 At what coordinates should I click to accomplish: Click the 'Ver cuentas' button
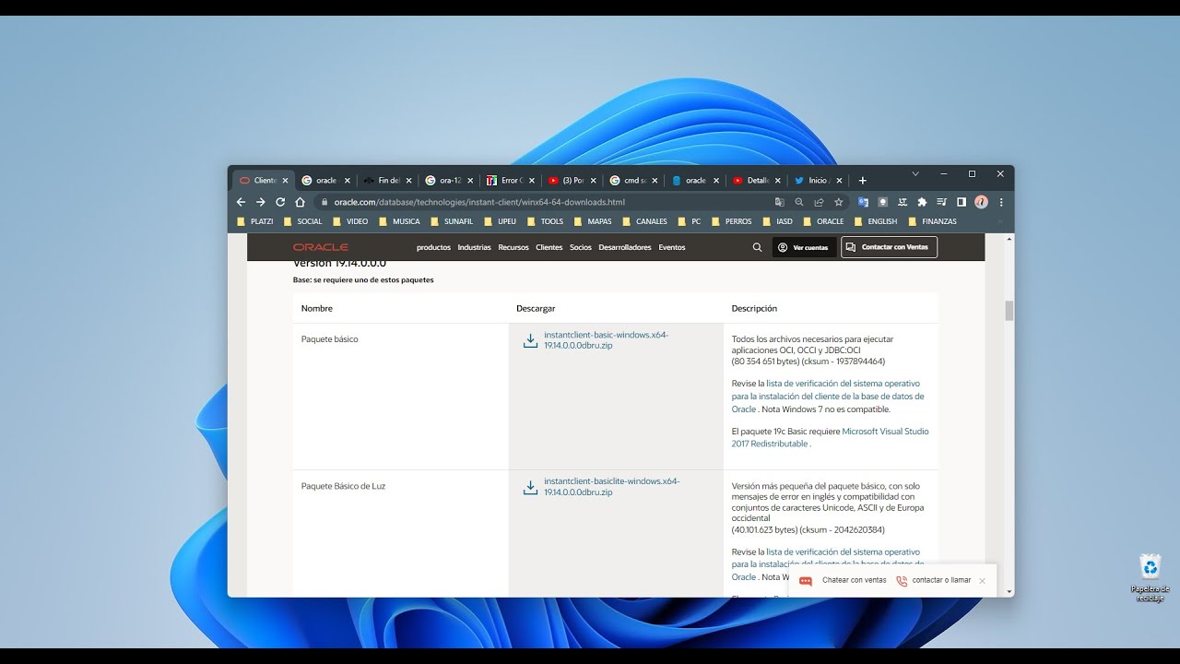pyautogui.click(x=804, y=247)
